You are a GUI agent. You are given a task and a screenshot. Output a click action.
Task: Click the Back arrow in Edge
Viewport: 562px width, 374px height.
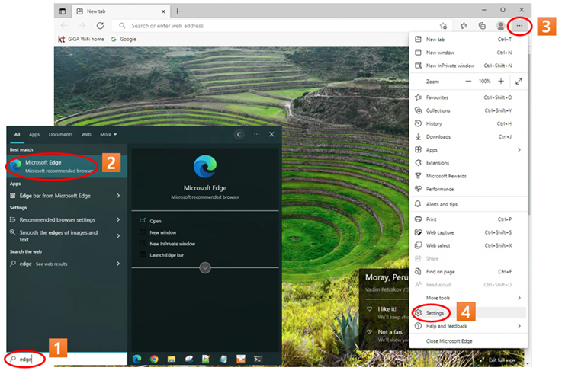(64, 26)
